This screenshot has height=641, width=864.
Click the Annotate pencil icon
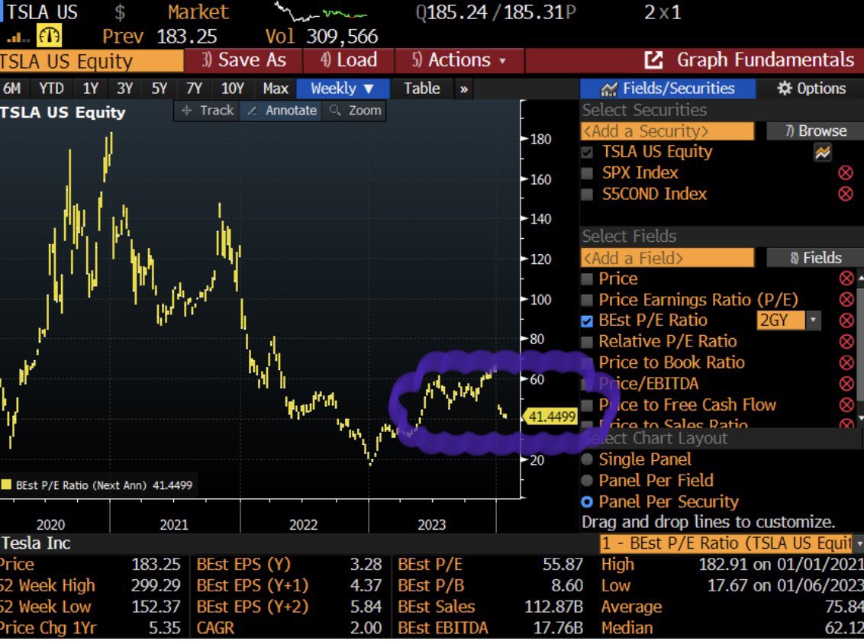pyautogui.click(x=253, y=111)
